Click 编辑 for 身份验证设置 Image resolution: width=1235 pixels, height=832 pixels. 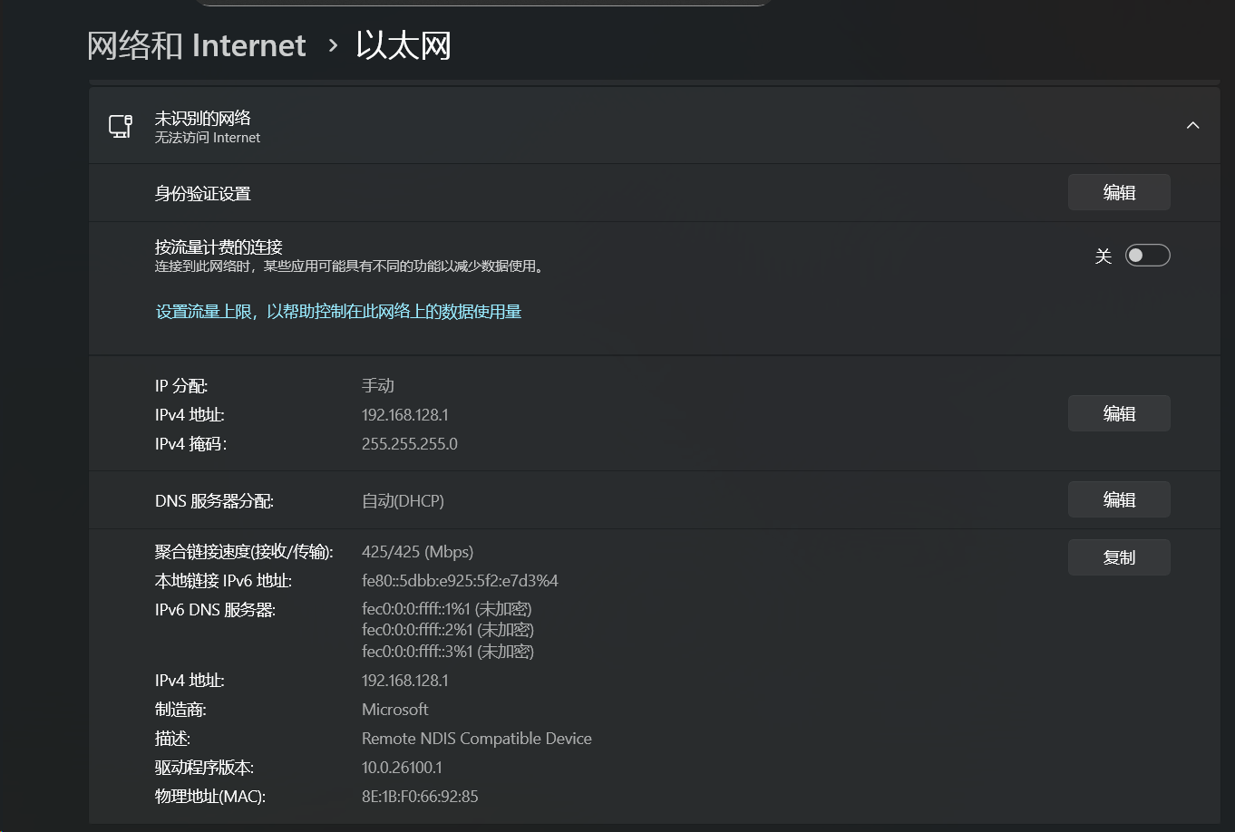coord(1118,192)
